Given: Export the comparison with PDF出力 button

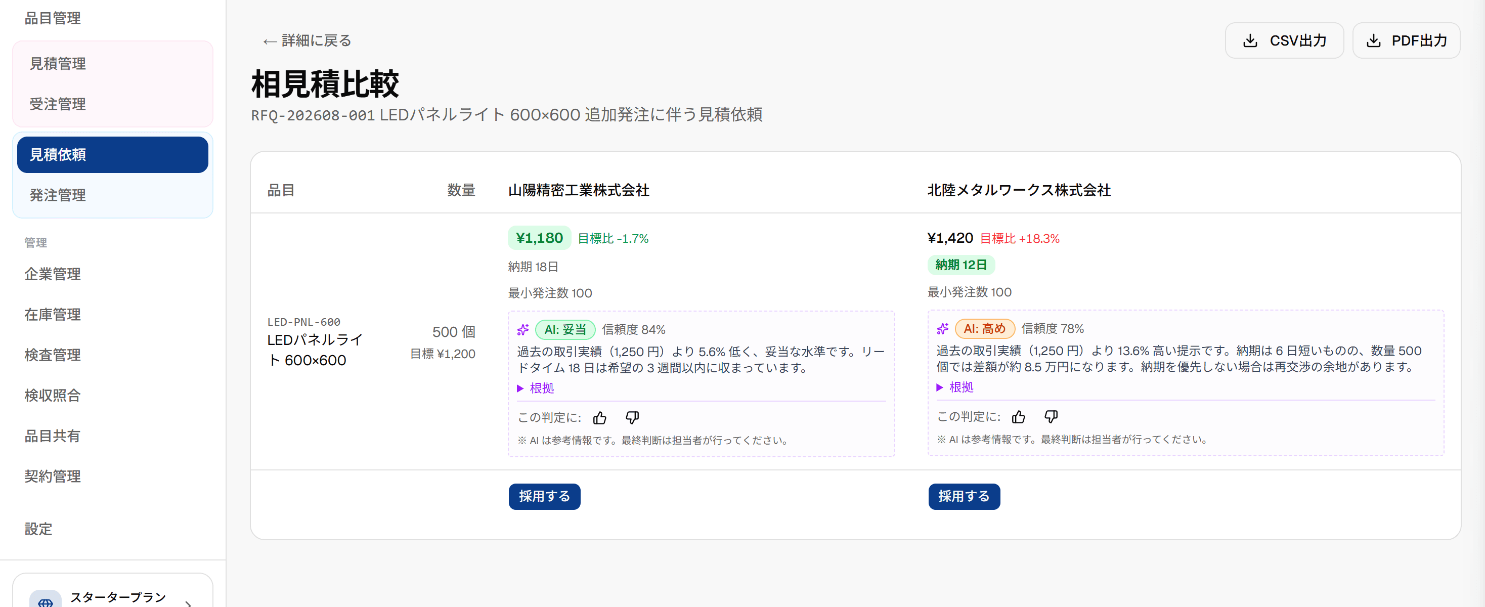Looking at the screenshot, I should [x=1406, y=40].
